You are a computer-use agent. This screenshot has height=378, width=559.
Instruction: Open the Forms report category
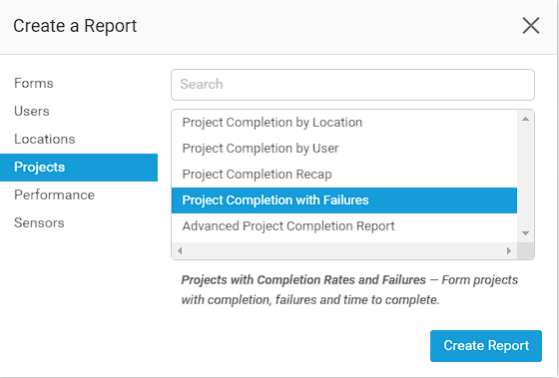pyautogui.click(x=34, y=84)
